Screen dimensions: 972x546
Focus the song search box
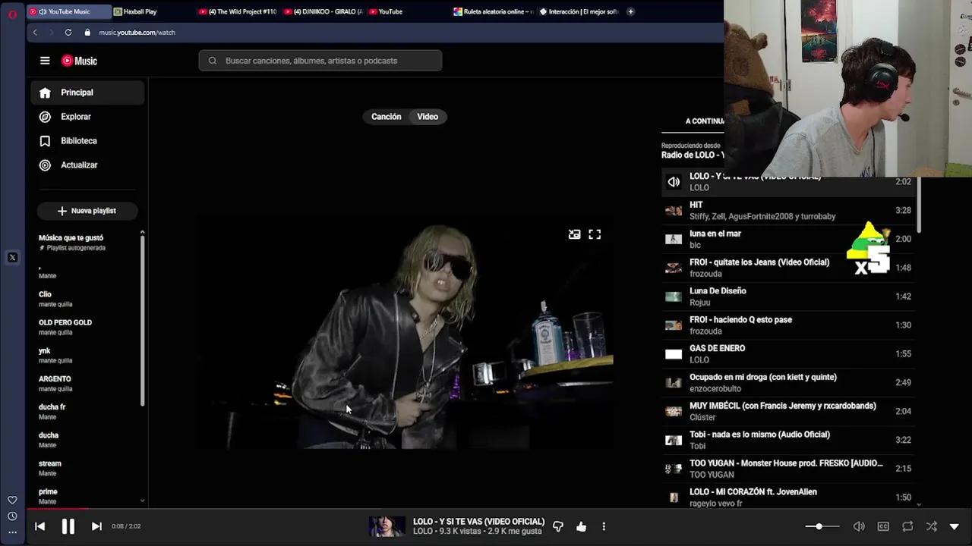click(320, 61)
